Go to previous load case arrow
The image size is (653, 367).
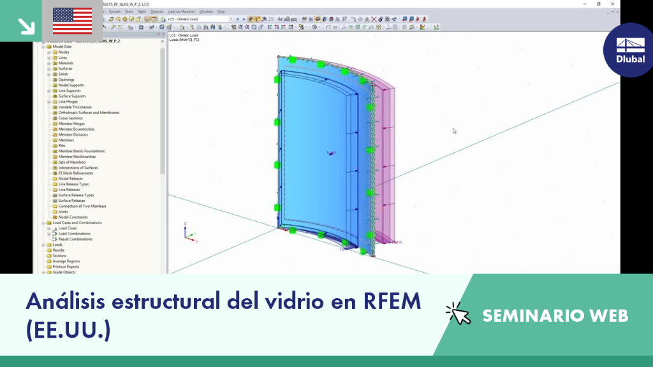(237, 19)
